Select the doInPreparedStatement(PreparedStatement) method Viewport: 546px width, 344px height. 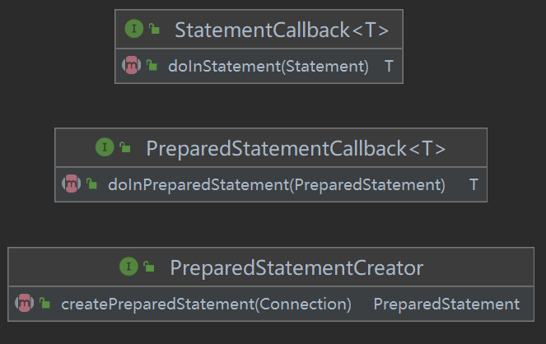(277, 185)
